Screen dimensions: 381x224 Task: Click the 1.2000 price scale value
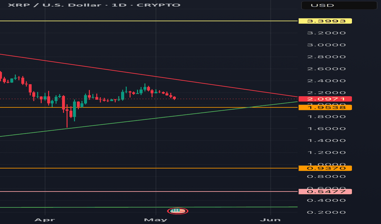(326, 153)
